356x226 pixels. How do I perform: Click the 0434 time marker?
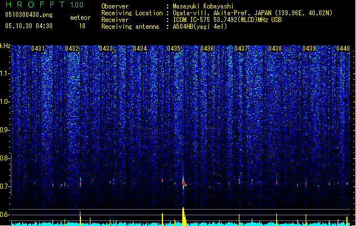(140, 49)
